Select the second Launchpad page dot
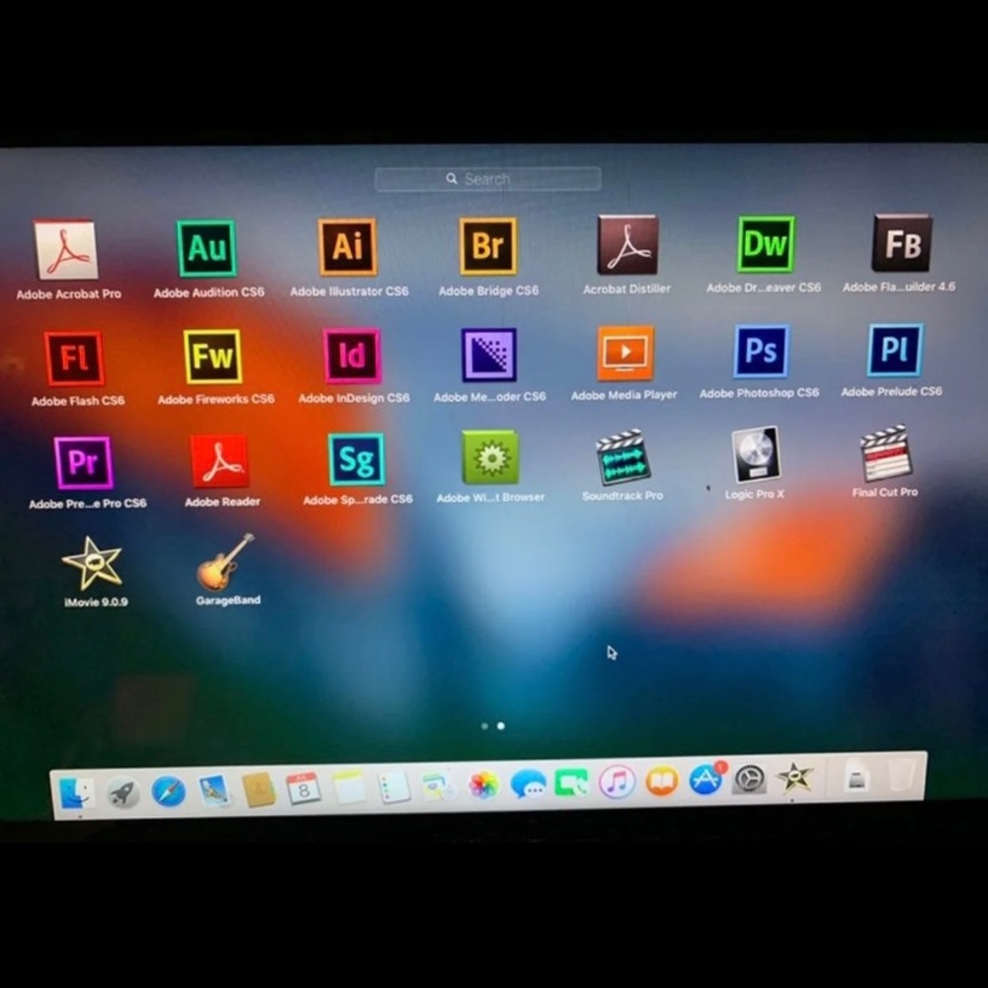The height and width of the screenshot is (988, 988). coord(501,726)
